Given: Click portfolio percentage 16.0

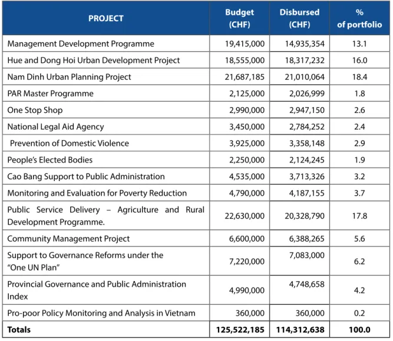Looking at the screenshot, I should [359, 61].
